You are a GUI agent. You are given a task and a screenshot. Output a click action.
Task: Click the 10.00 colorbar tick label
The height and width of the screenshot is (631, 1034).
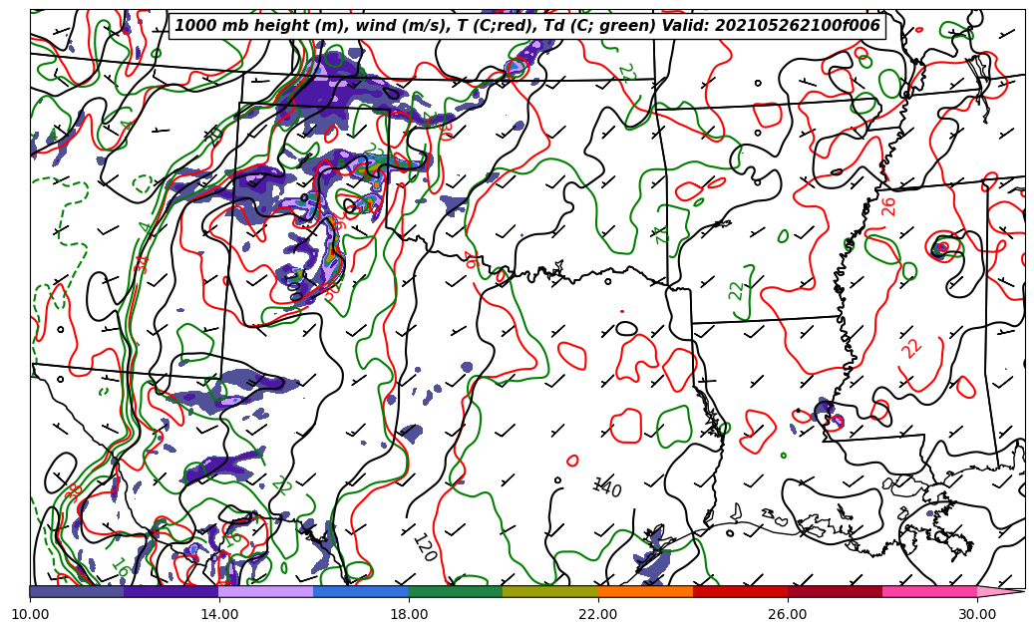(x=30, y=614)
